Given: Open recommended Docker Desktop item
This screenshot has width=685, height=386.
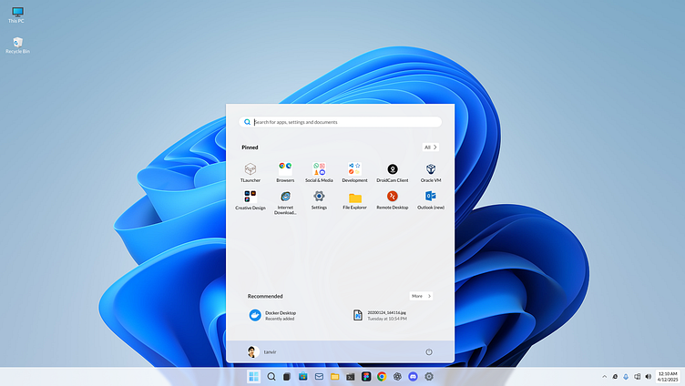Looking at the screenshot, I should pyautogui.click(x=273, y=315).
